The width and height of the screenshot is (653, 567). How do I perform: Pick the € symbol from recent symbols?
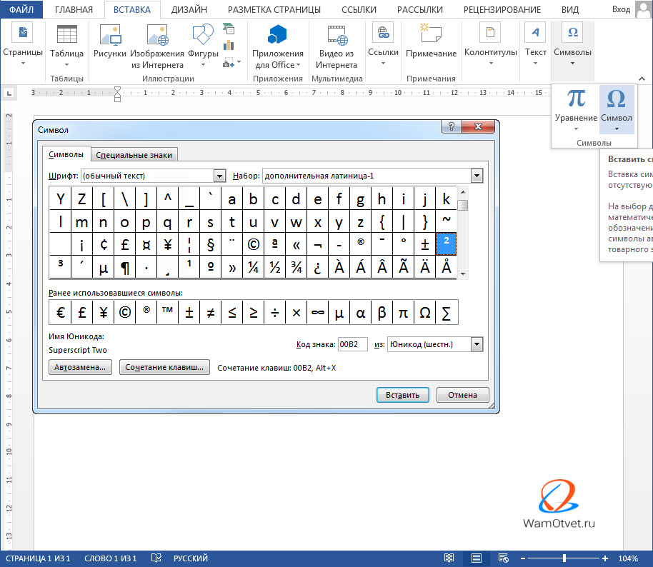[x=61, y=312]
